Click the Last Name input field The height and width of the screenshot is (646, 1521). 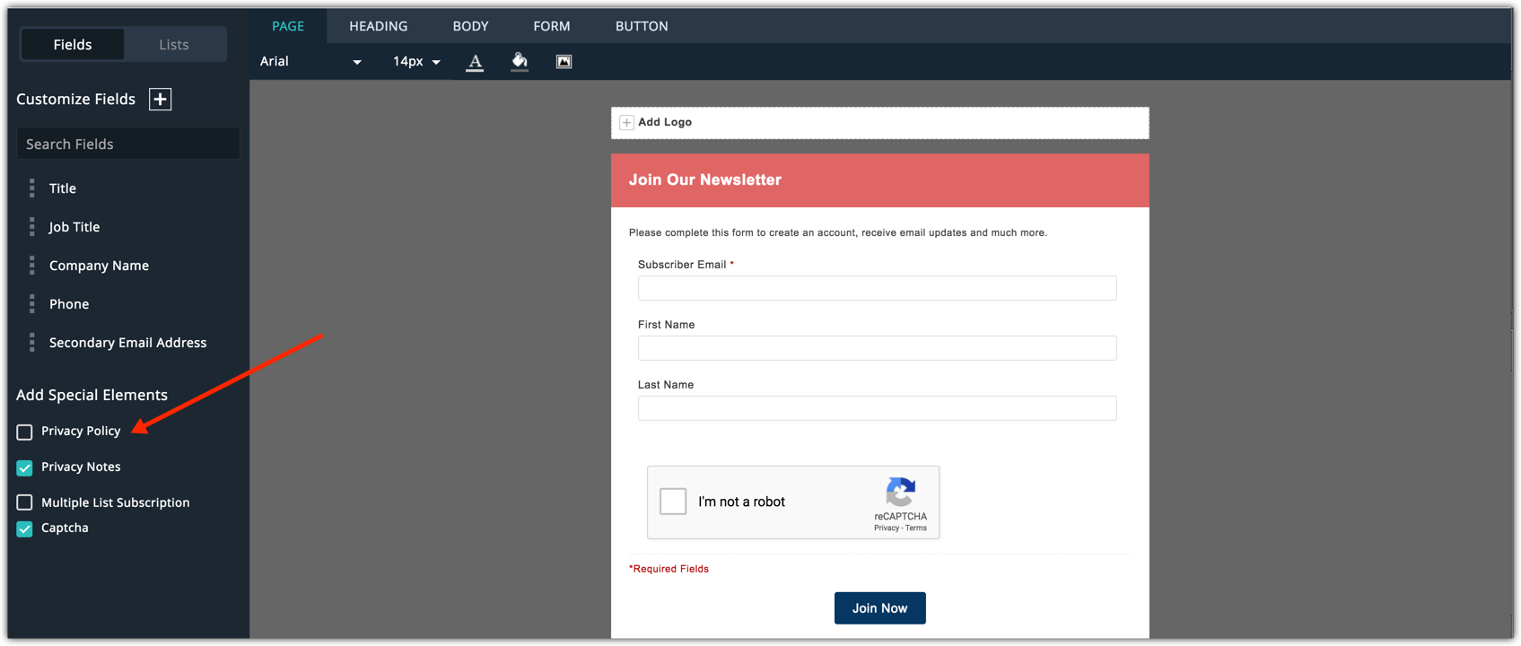(877, 408)
